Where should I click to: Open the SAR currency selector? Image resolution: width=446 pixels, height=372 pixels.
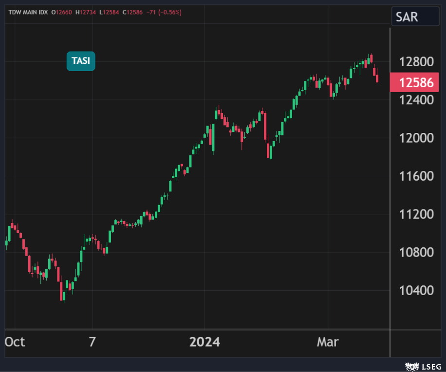415,17
